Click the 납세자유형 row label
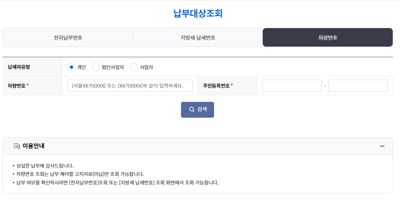 pyautogui.click(x=19, y=66)
